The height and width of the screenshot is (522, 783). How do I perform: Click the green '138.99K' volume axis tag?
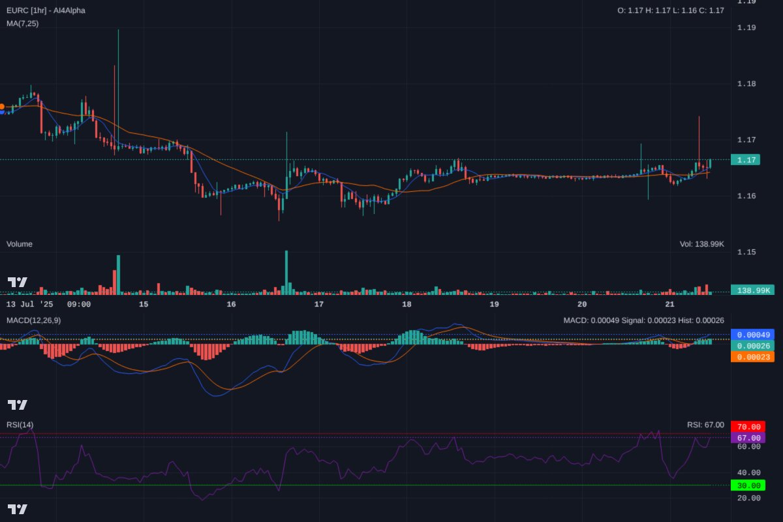pos(752,290)
